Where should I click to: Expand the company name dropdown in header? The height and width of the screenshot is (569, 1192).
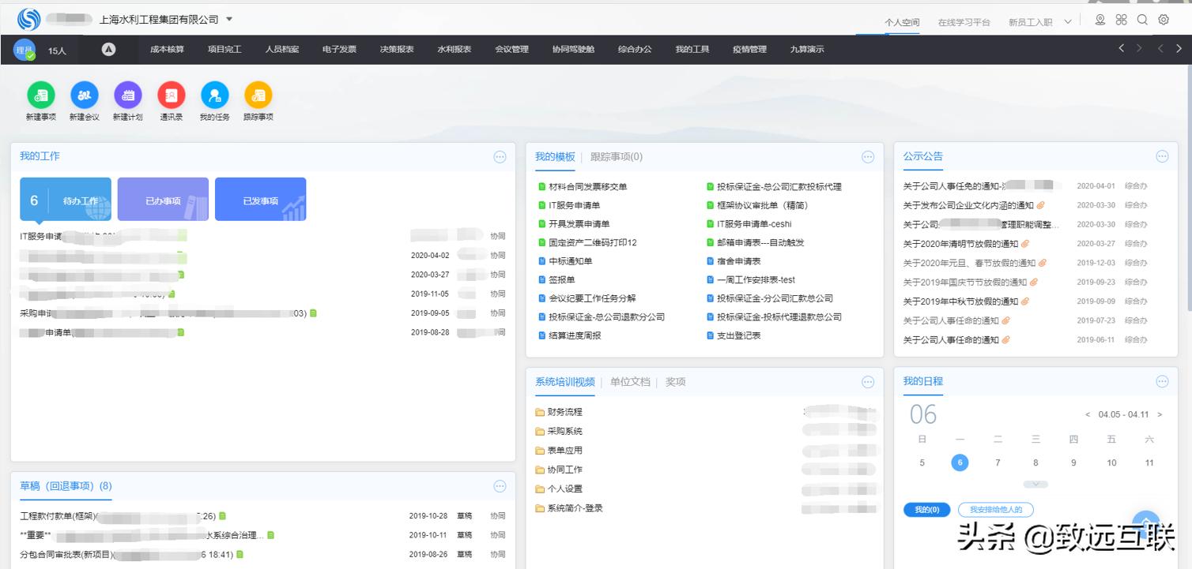coord(228,18)
